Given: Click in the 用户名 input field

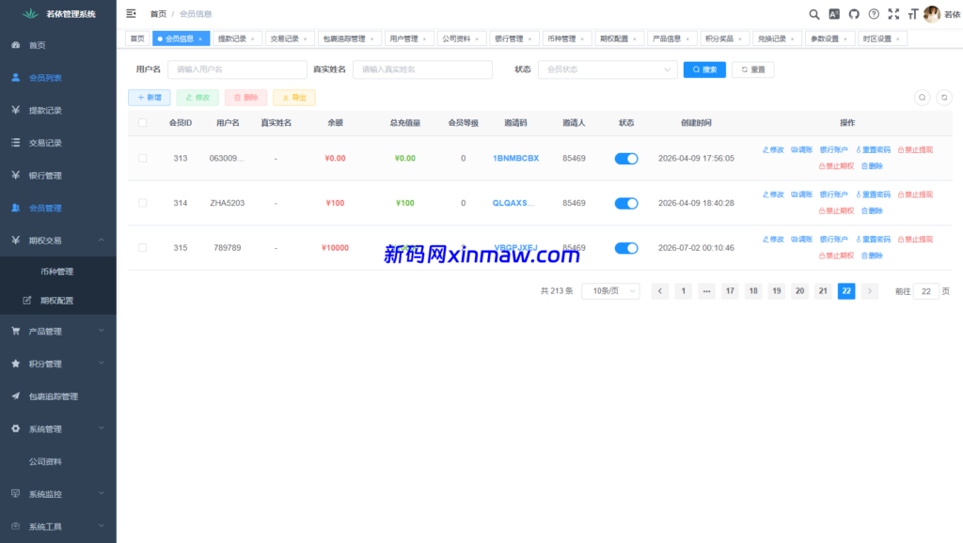Looking at the screenshot, I should click(237, 70).
